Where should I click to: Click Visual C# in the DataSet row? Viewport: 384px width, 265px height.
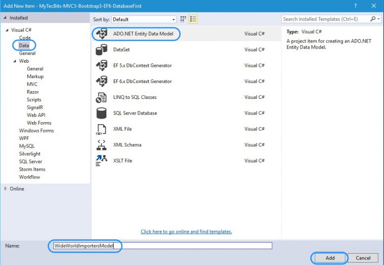click(x=254, y=49)
